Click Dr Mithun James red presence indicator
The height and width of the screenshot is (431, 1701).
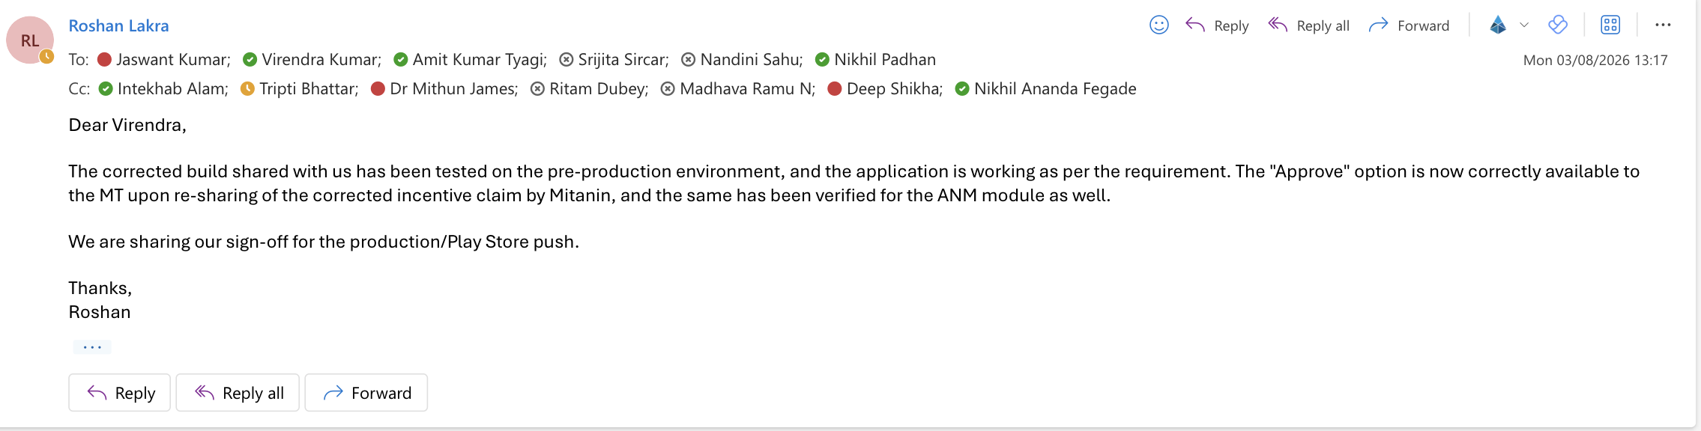point(378,89)
